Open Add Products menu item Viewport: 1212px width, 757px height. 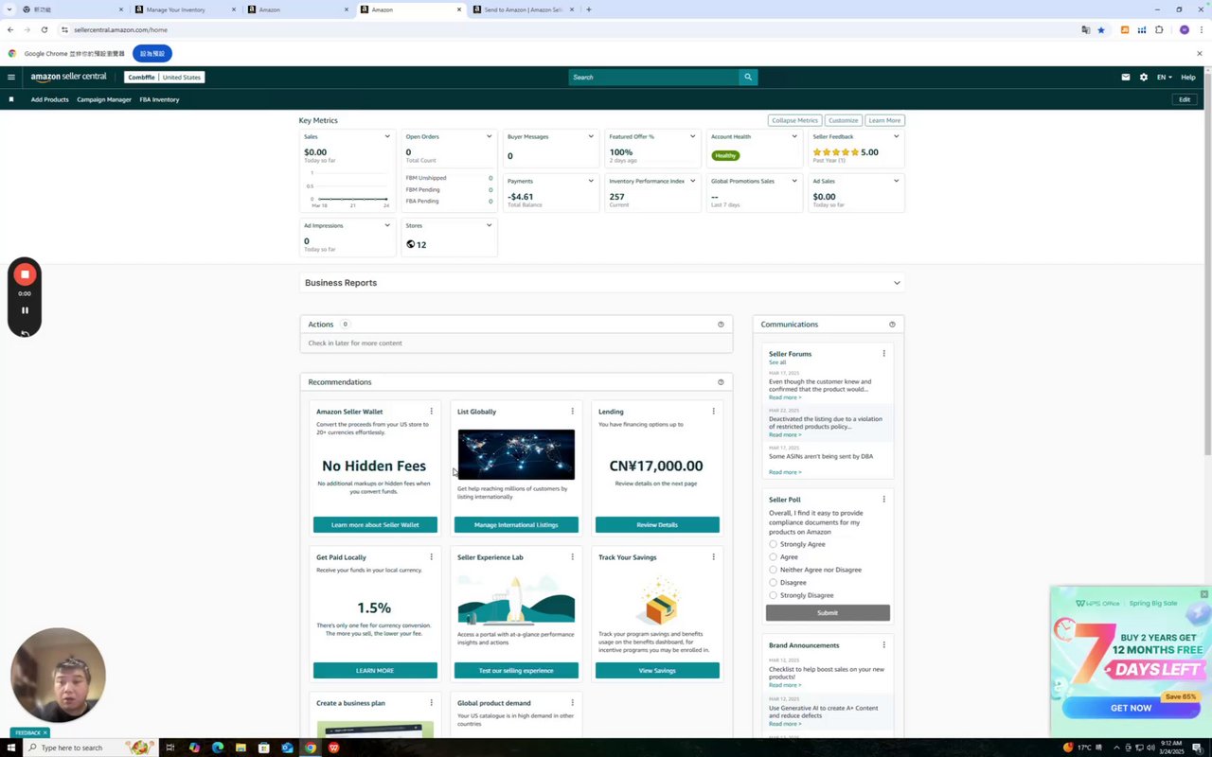click(49, 99)
